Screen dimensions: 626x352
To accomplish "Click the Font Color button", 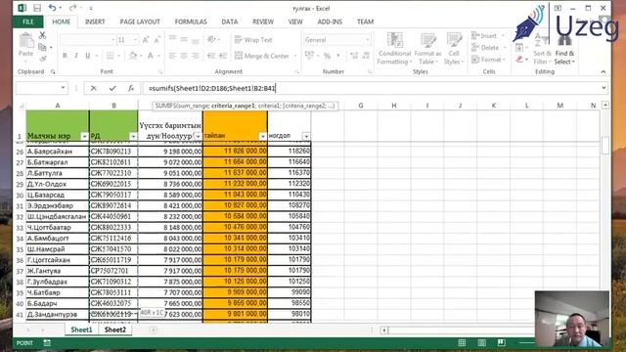I will click(x=151, y=56).
